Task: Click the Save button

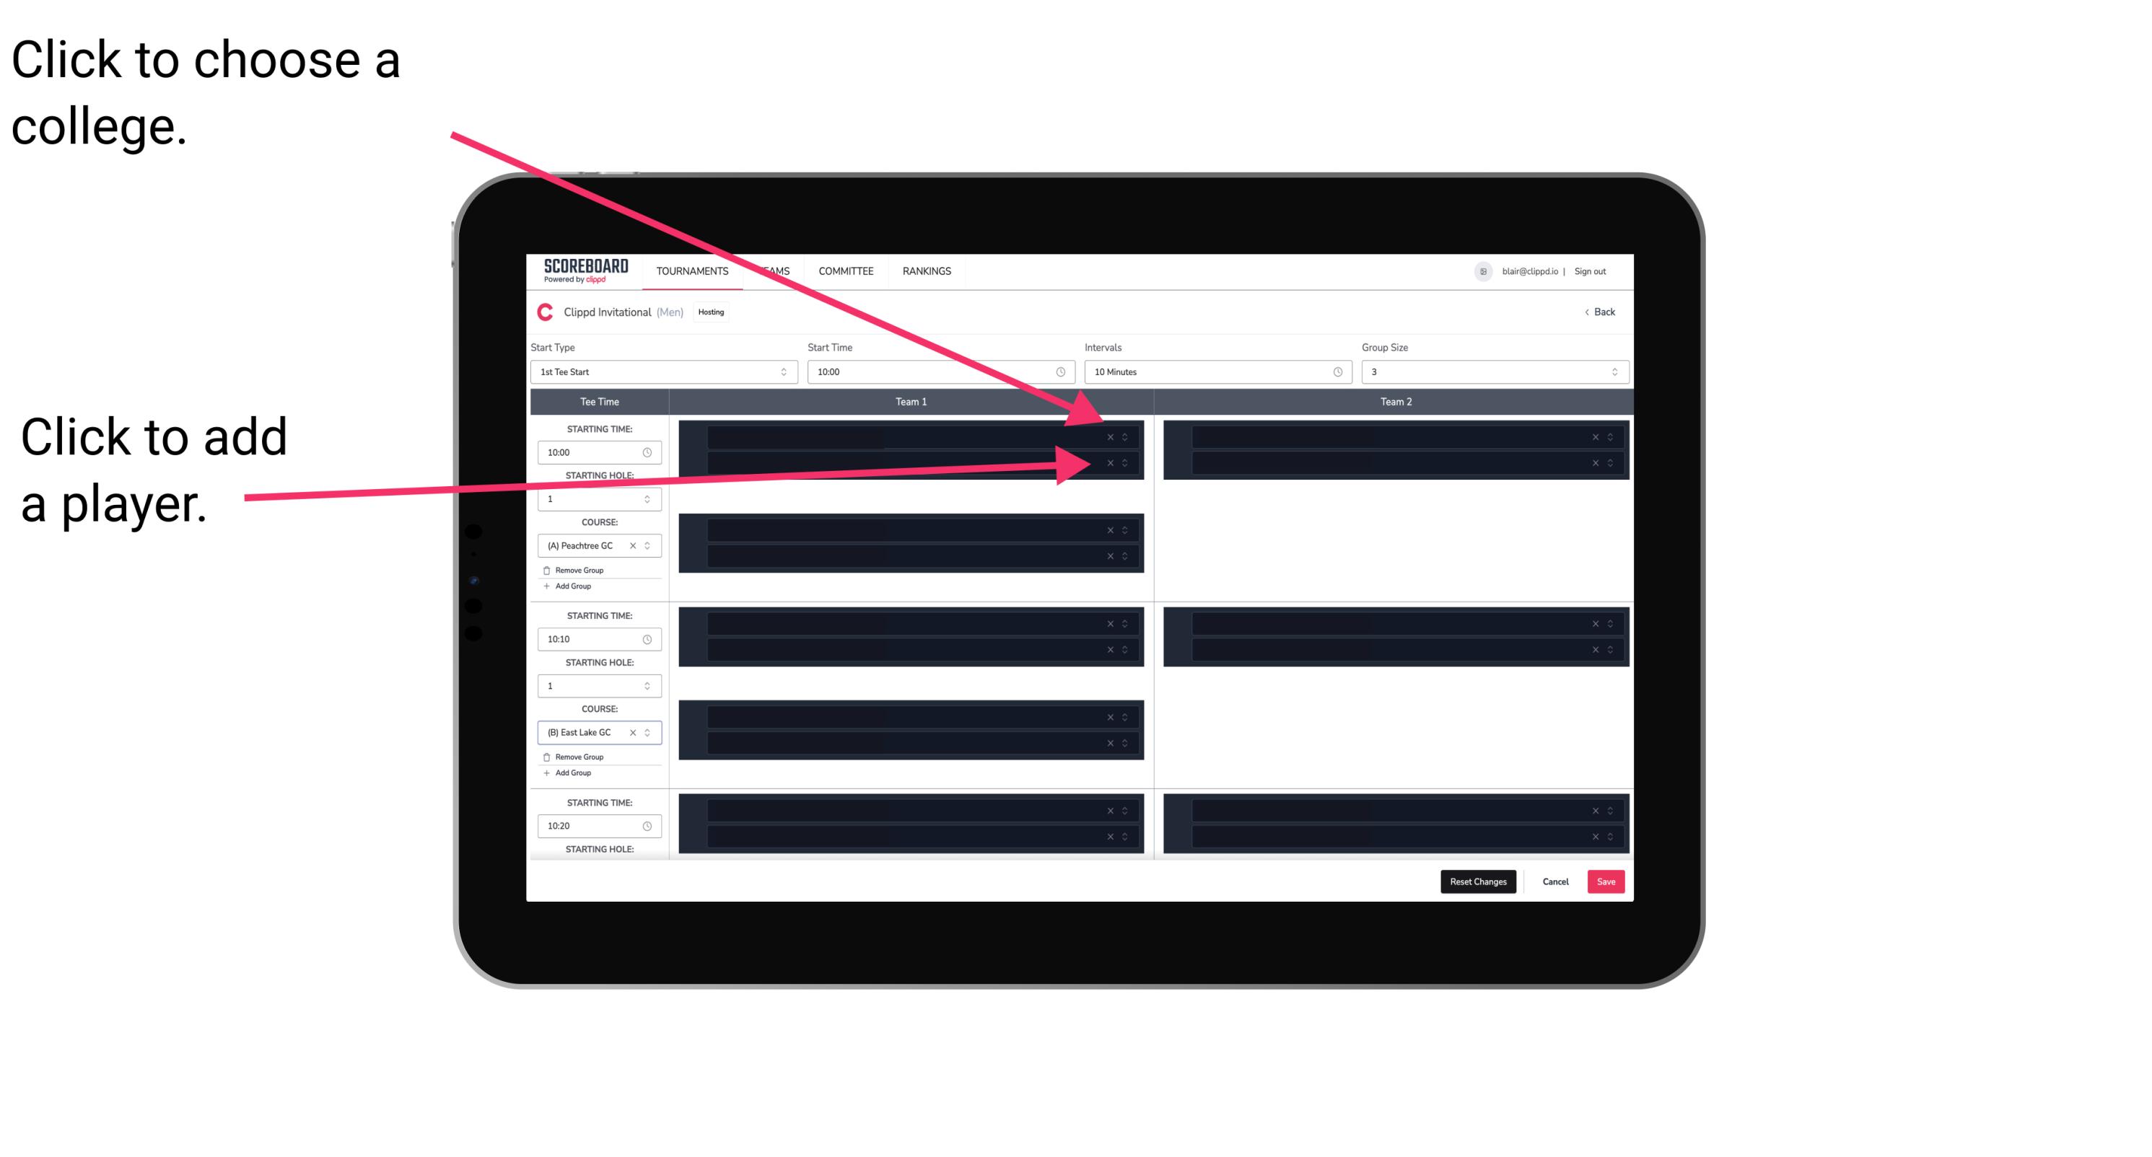Action: [1606, 881]
